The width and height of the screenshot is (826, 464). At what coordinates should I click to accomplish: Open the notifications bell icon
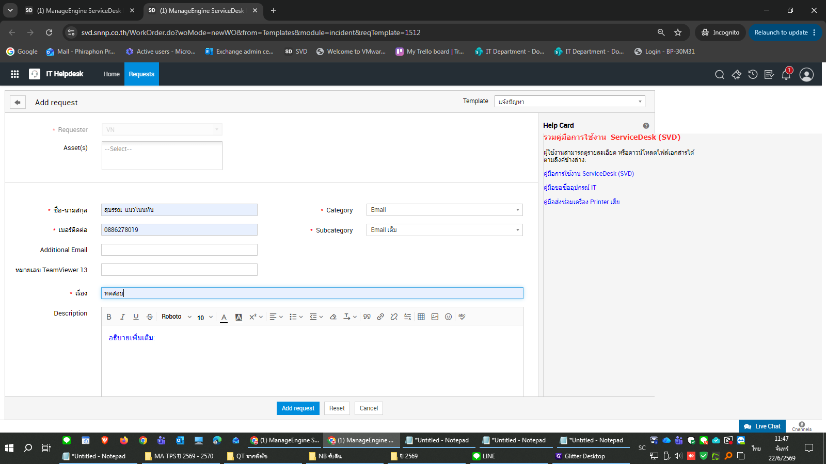coord(786,75)
